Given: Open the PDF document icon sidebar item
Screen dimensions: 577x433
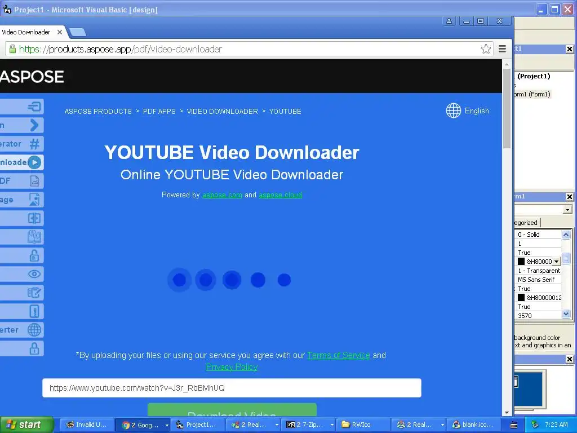Looking at the screenshot, I should tap(34, 181).
